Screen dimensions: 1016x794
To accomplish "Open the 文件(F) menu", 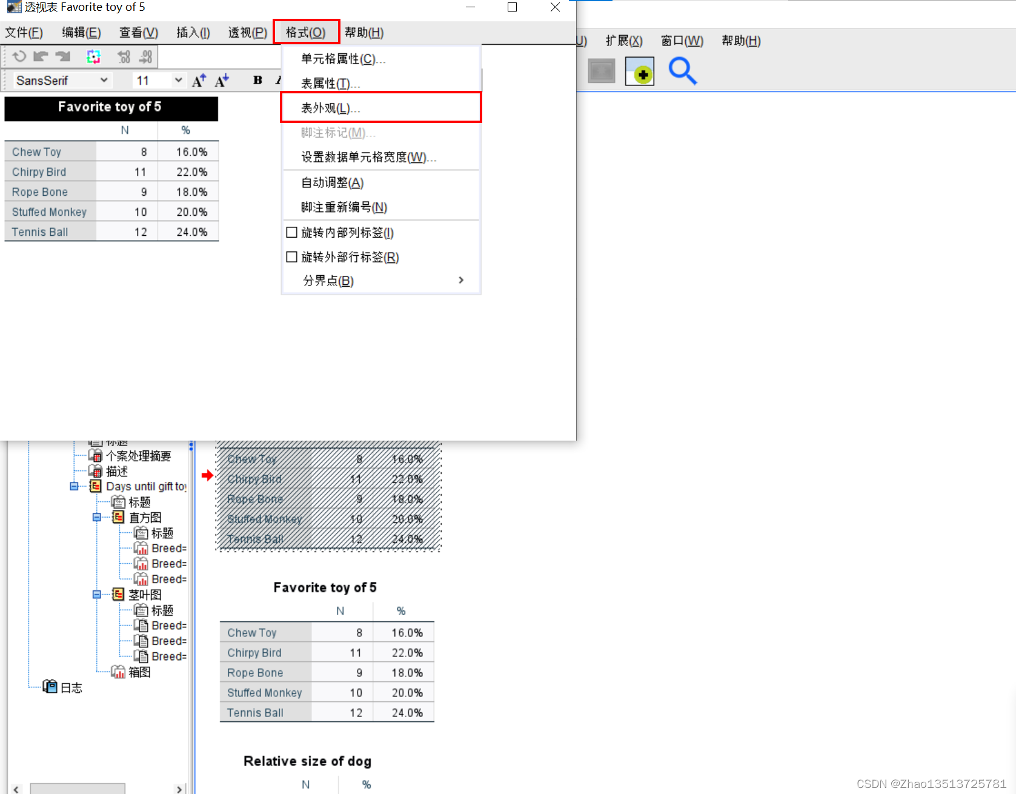I will point(24,33).
